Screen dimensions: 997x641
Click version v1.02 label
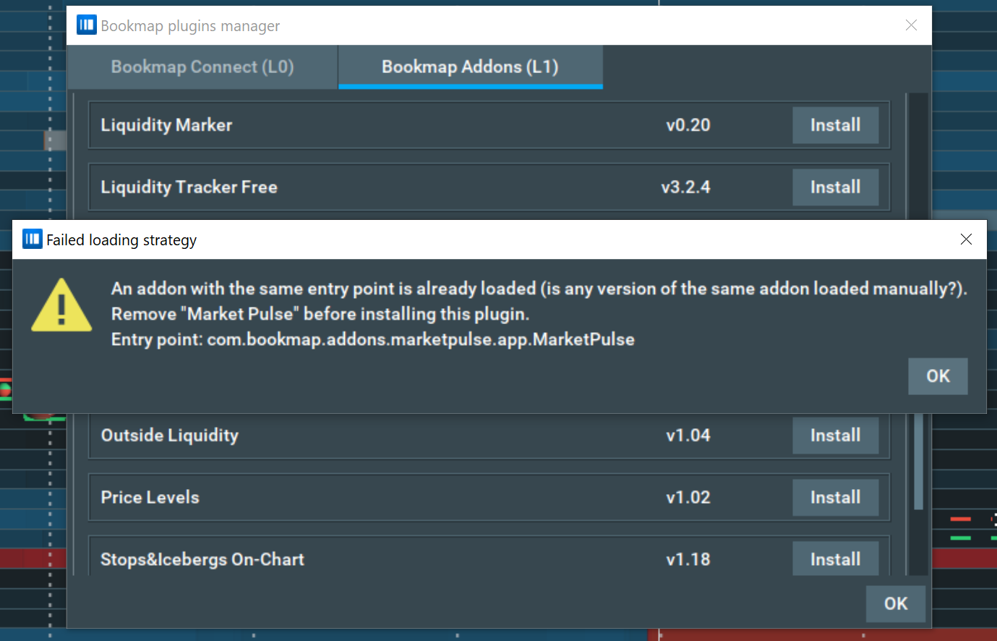click(x=688, y=498)
